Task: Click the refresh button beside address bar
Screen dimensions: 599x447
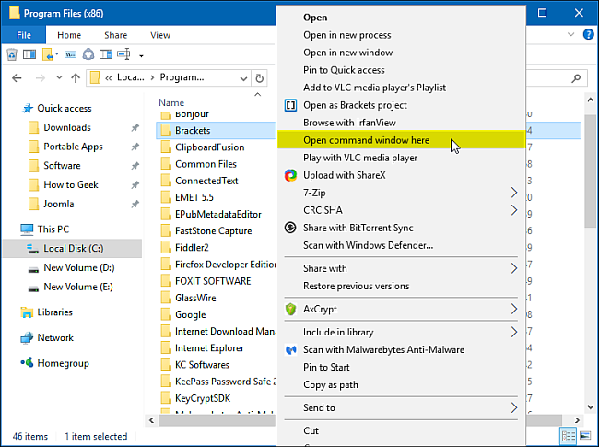Action: click(260, 78)
